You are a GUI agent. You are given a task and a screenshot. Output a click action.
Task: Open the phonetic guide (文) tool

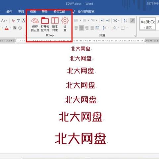pos(19,21)
